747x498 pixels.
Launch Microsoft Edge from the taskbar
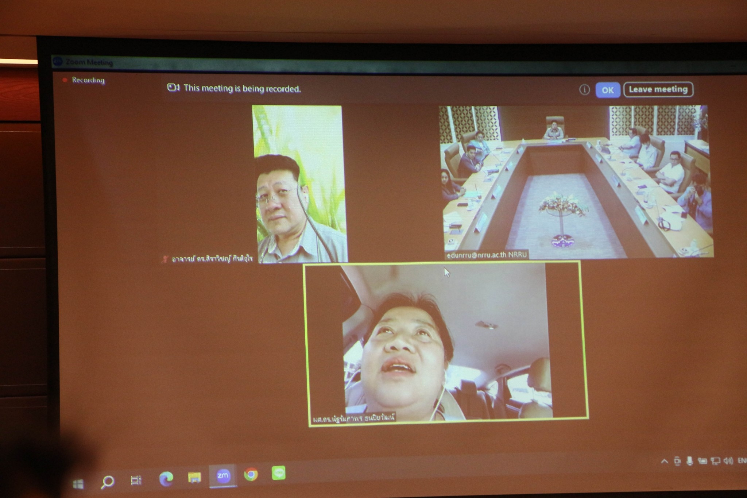(x=166, y=478)
